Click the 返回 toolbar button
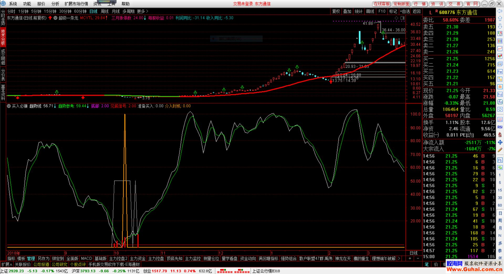The image size is (504, 274). 417,11
